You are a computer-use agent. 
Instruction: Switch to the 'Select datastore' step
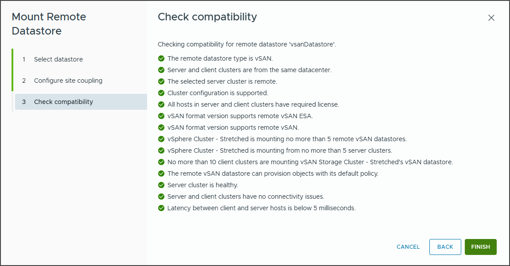pyautogui.click(x=59, y=59)
